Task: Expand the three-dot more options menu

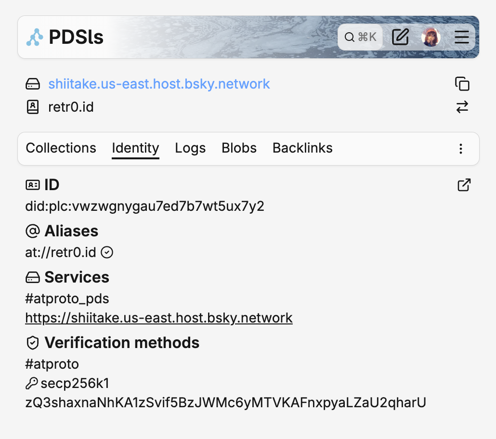Action: click(x=461, y=148)
